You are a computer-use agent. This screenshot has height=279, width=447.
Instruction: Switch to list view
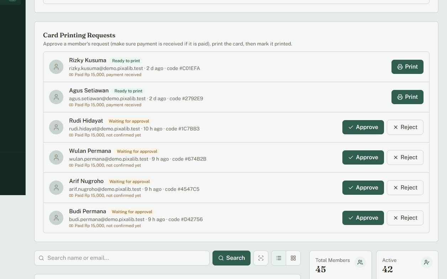pyautogui.click(x=279, y=258)
